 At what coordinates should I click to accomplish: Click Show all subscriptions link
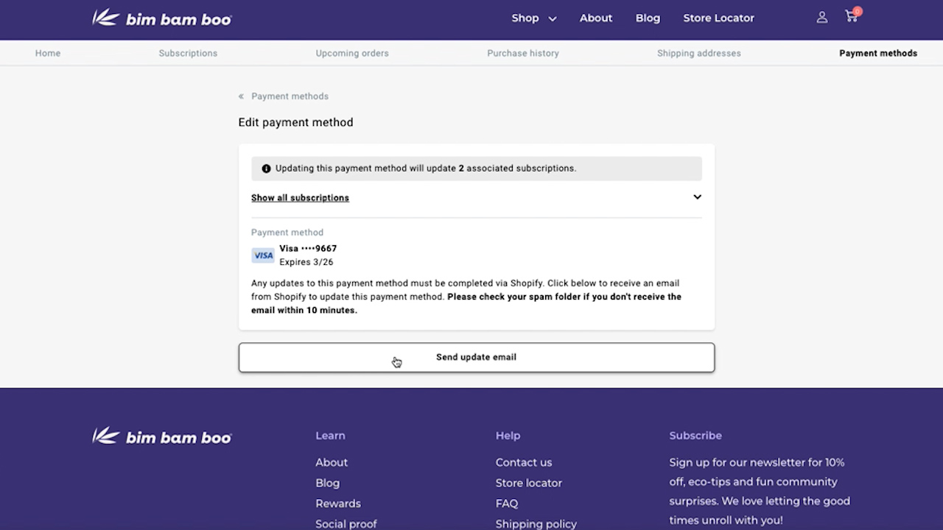(x=300, y=198)
